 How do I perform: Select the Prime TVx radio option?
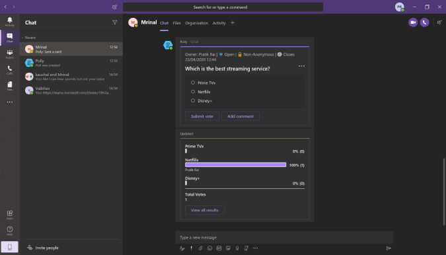click(x=193, y=83)
